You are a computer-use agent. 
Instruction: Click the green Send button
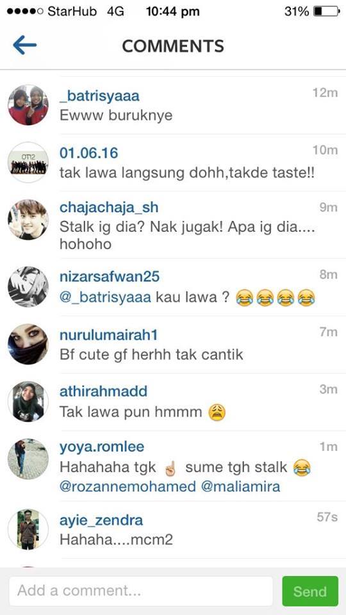pyautogui.click(x=310, y=591)
